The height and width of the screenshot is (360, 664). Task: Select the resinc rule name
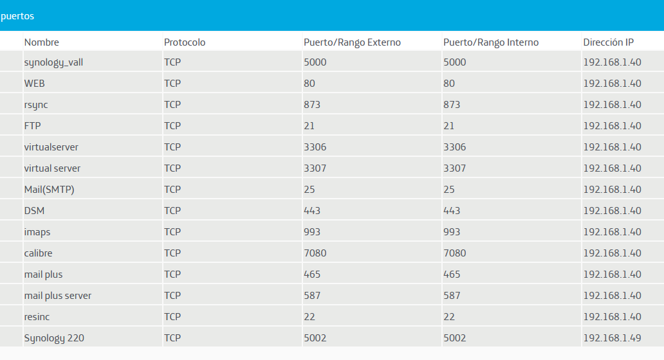[37, 317]
